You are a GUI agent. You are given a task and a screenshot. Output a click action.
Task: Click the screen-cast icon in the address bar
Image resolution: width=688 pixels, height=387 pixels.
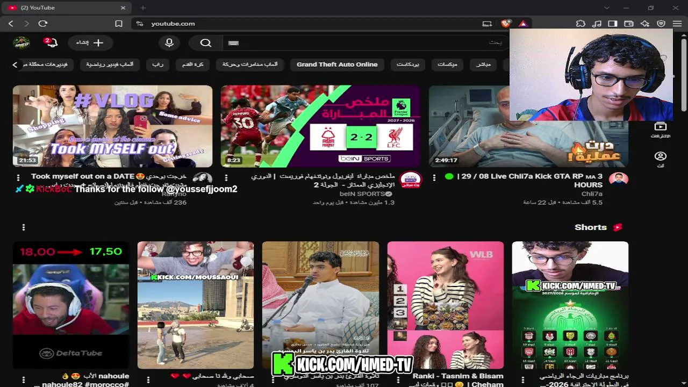[487, 24]
